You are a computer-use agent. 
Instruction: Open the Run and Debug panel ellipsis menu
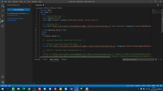[x=30, y=5]
